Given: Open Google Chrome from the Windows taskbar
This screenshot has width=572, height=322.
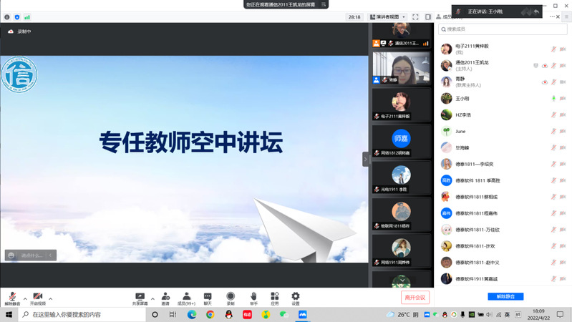Looking at the screenshot, I should (192, 314).
